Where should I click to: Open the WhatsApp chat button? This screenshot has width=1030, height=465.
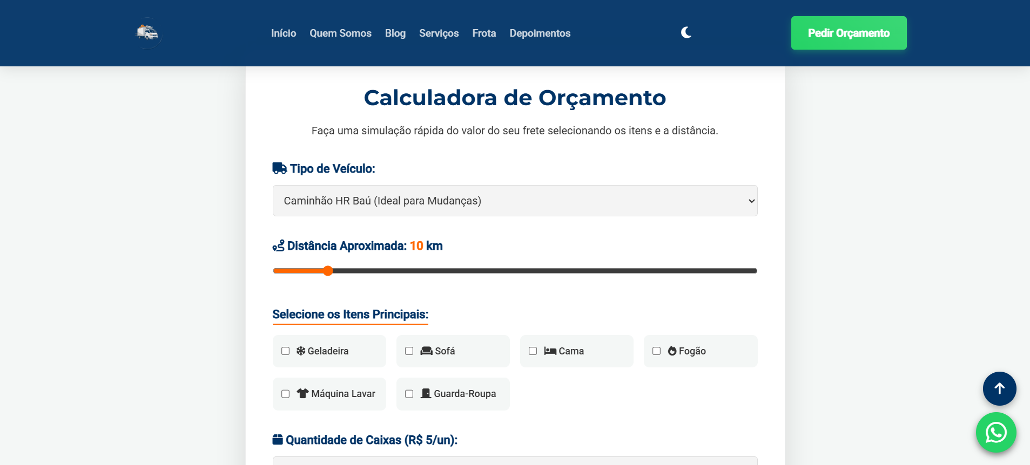(x=996, y=433)
